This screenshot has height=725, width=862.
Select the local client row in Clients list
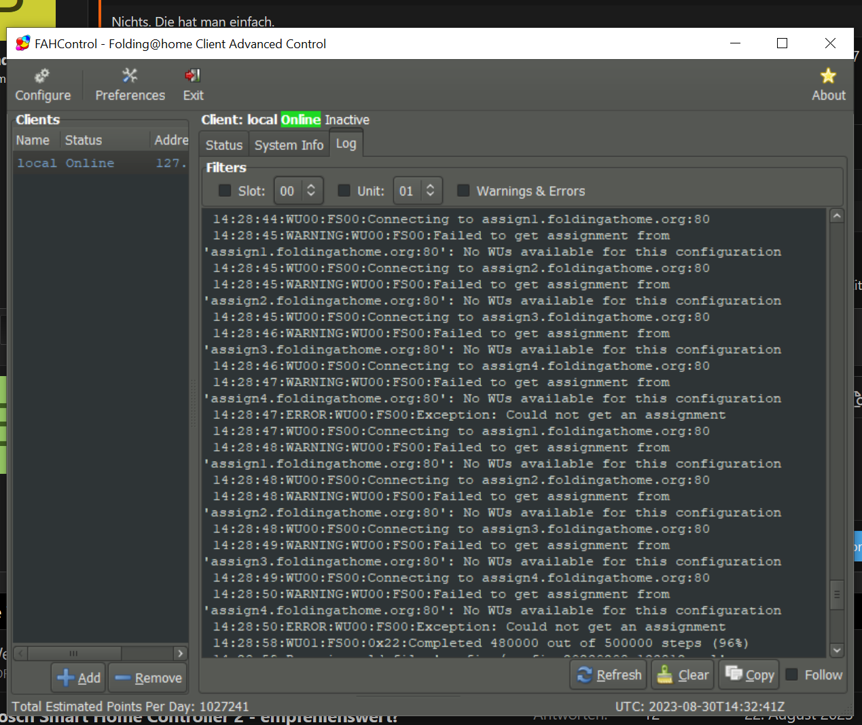tap(82, 163)
